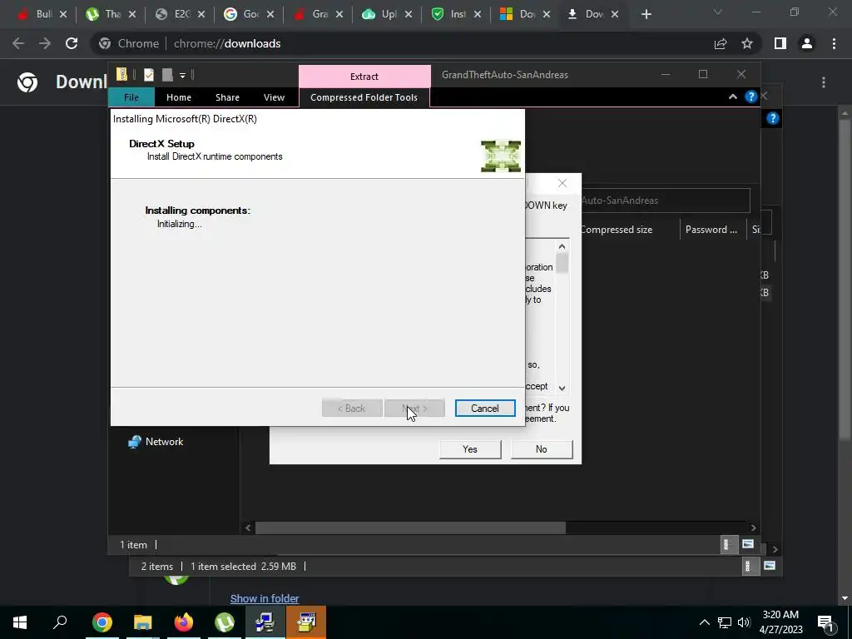Open network icon in system tray
Viewport: 852px width, 639px height.
tap(725, 622)
